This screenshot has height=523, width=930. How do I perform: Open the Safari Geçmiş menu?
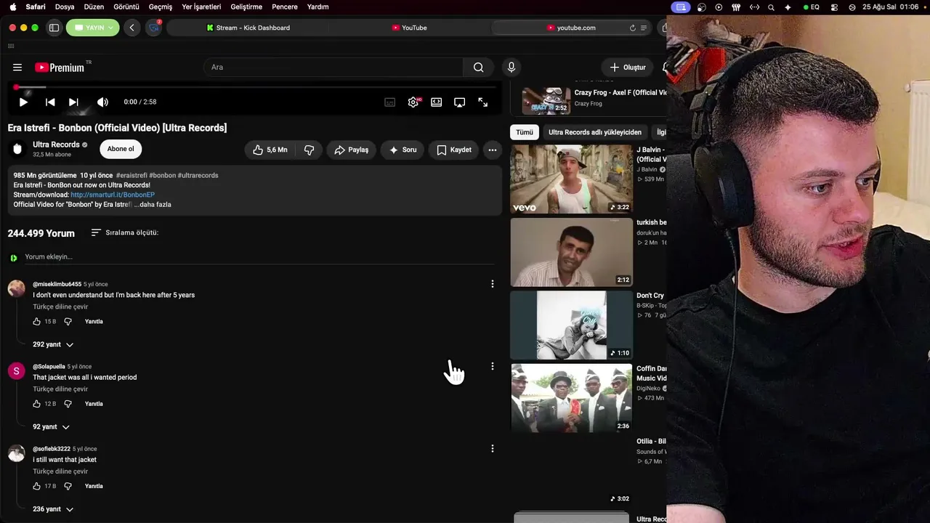point(161,7)
